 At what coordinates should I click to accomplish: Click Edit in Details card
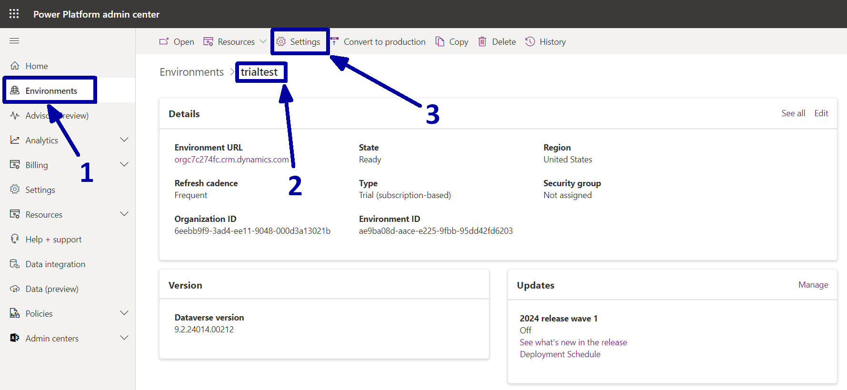tap(821, 113)
